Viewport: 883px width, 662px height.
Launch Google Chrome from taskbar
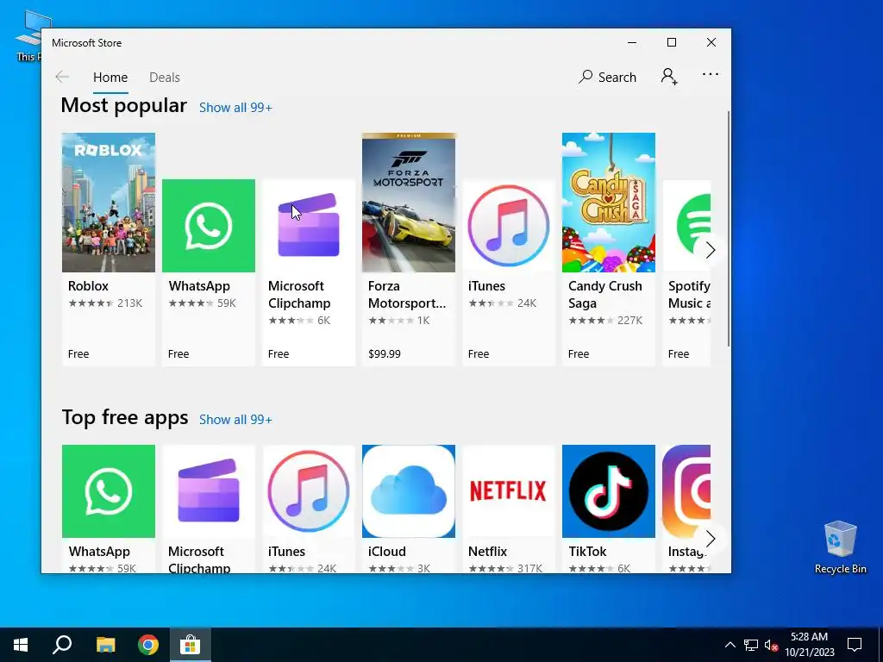pyautogui.click(x=148, y=645)
